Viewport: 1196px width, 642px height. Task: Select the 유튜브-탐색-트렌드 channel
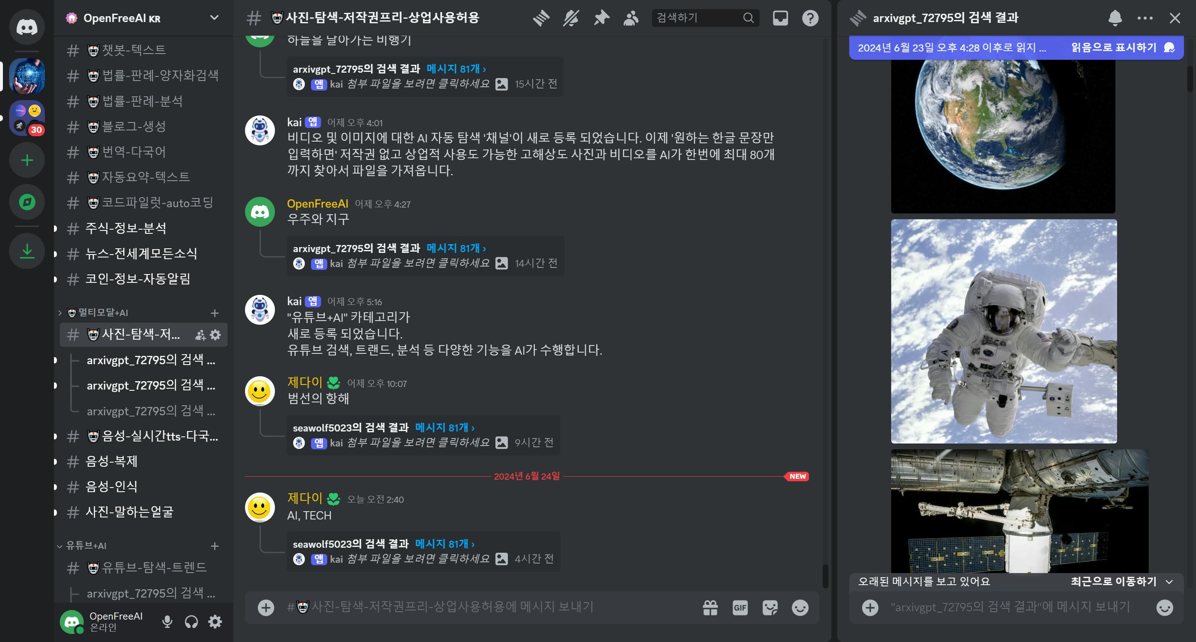pos(154,567)
